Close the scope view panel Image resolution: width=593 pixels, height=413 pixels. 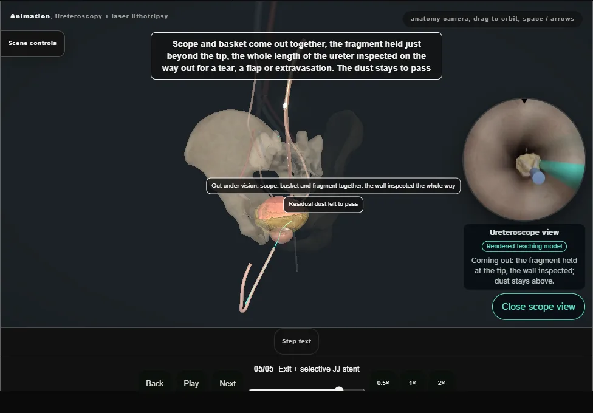(x=538, y=307)
